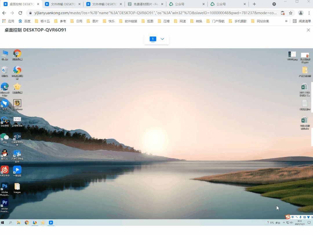The image size is (313, 235).
Task: Reload the current page
Action: click(20, 13)
